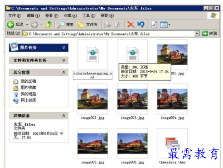Click the Network Places globe icon
Viewport: 223px width, 168px height.
[15, 100]
